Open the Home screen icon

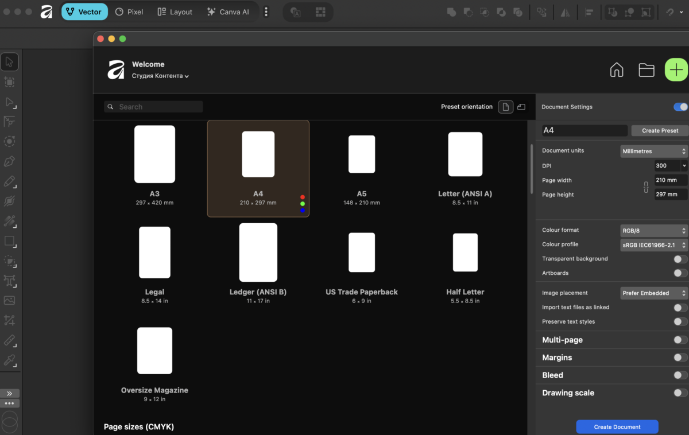(617, 70)
